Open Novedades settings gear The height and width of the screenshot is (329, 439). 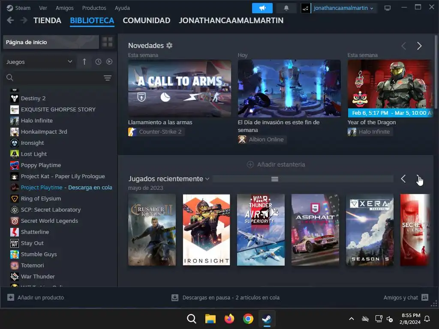(x=169, y=45)
